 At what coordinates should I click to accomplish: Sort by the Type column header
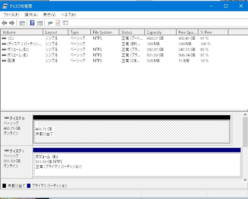[x=80, y=32]
